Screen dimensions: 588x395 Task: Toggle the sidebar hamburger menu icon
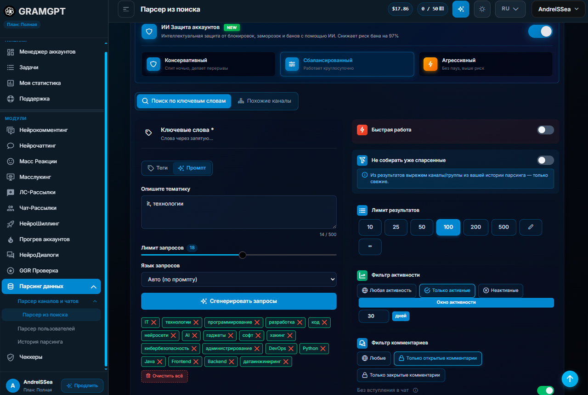[x=126, y=9]
